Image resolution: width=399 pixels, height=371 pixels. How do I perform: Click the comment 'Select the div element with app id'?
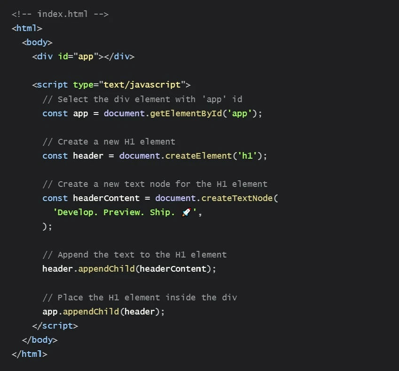142,99
